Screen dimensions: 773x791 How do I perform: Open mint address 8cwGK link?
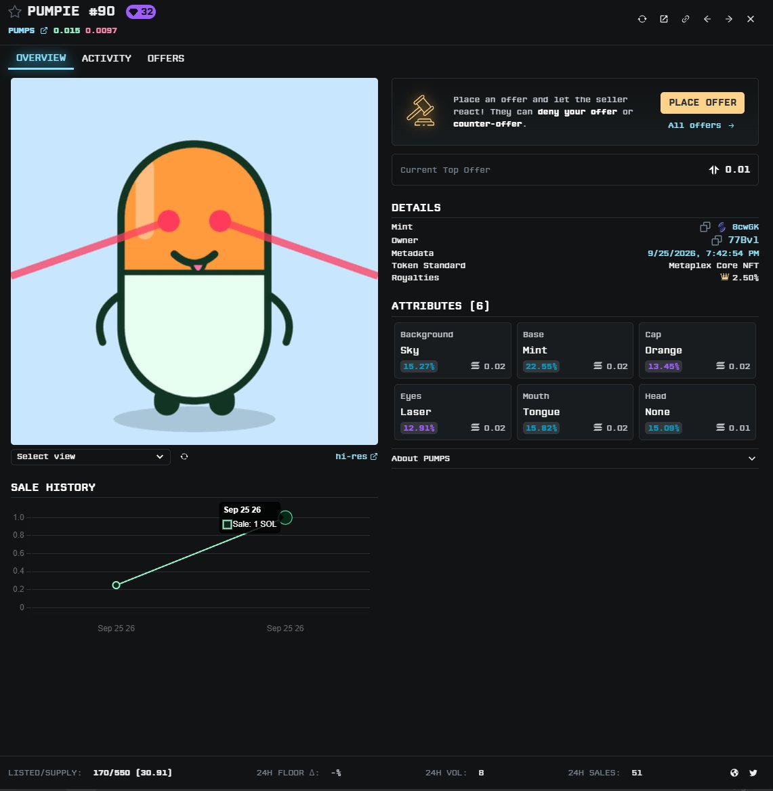click(745, 227)
